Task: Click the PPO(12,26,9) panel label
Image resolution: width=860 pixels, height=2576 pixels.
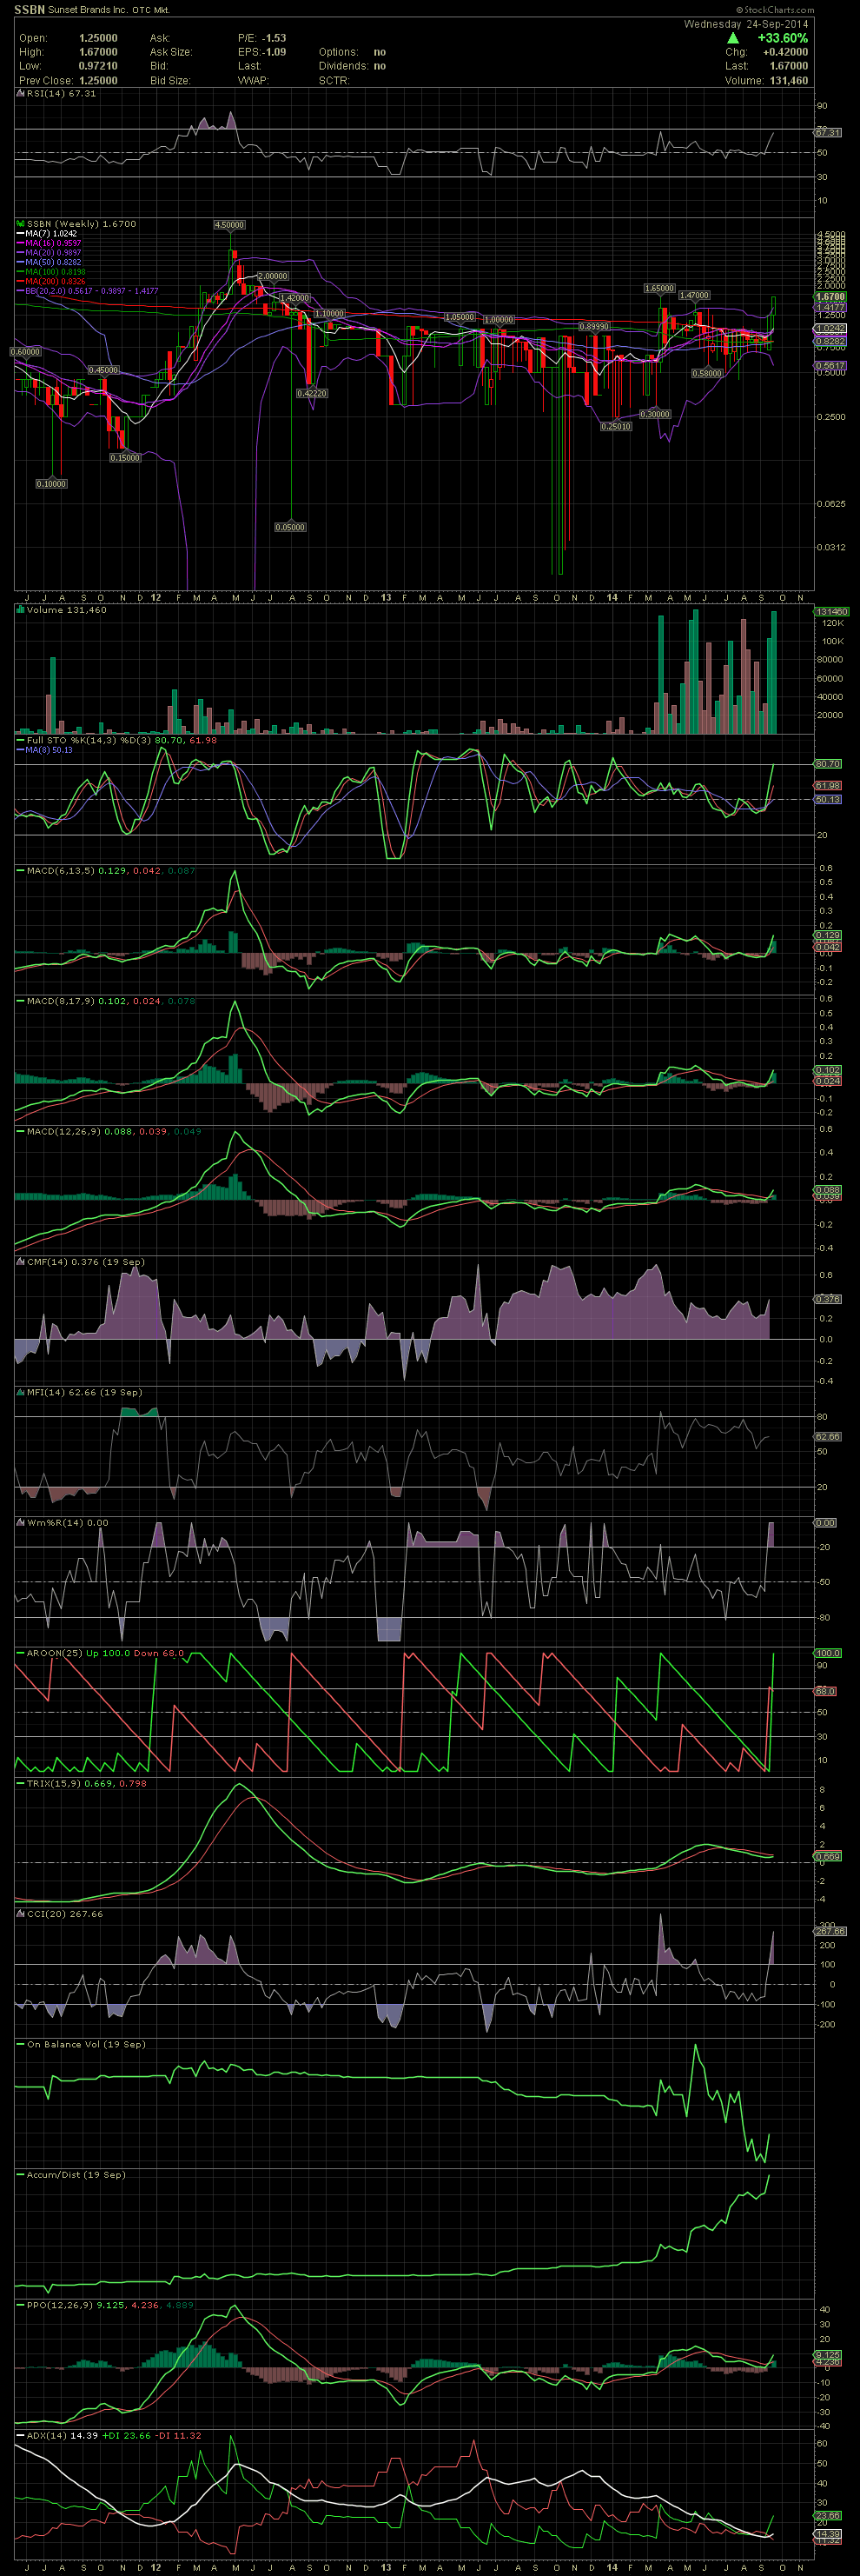Action: coord(104,2305)
